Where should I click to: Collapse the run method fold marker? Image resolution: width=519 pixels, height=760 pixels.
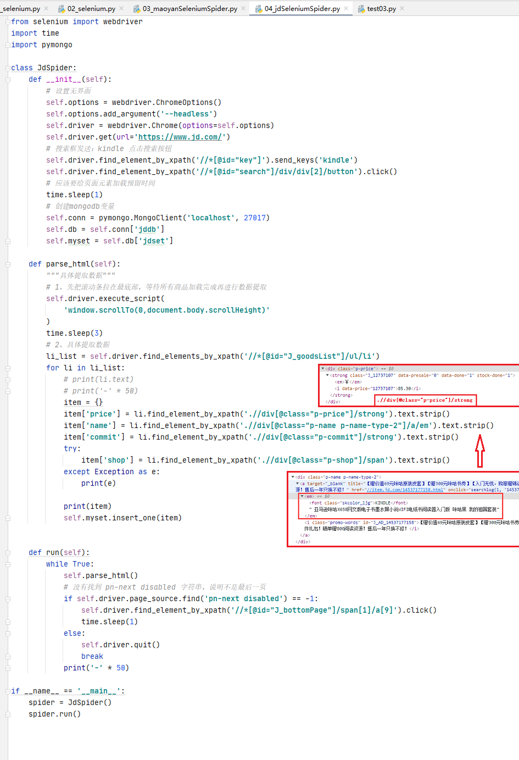coord(8,552)
